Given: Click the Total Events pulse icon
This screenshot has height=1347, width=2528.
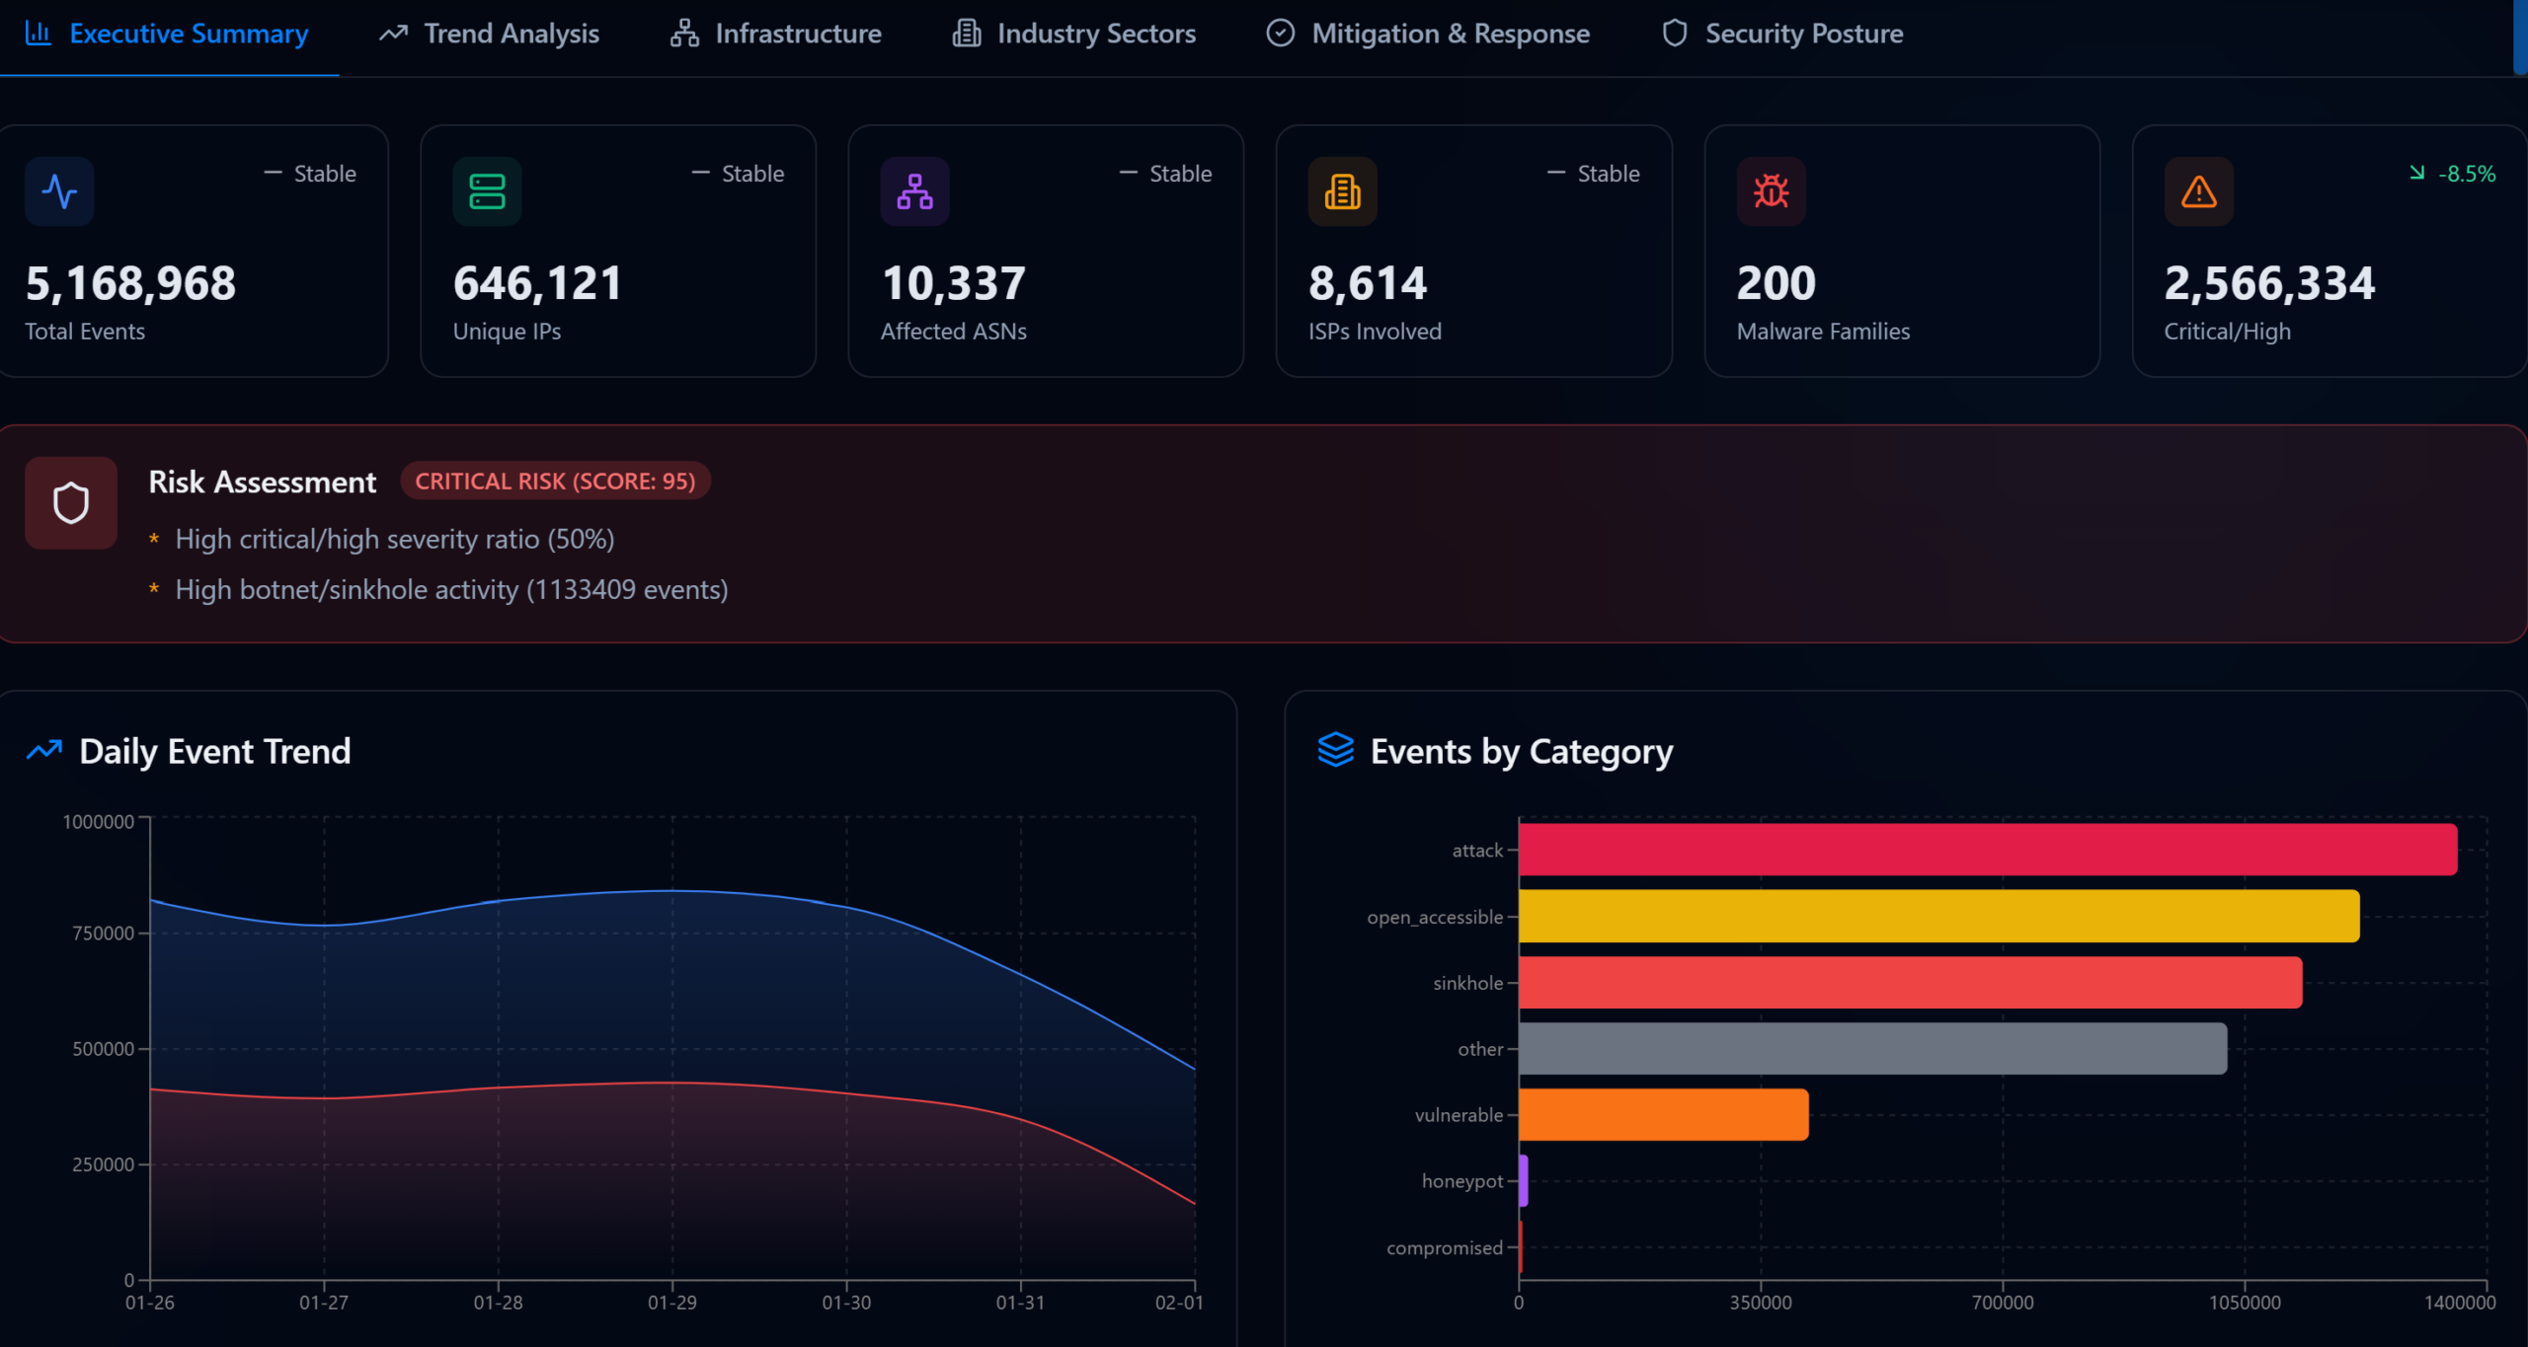Looking at the screenshot, I should pos(59,191).
